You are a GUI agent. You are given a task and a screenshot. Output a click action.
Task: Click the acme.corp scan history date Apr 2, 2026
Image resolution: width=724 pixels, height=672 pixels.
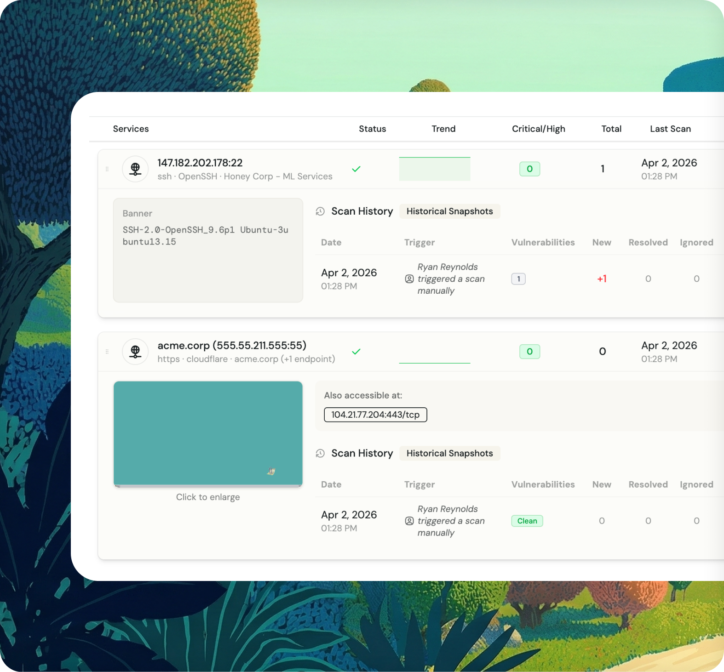click(349, 515)
